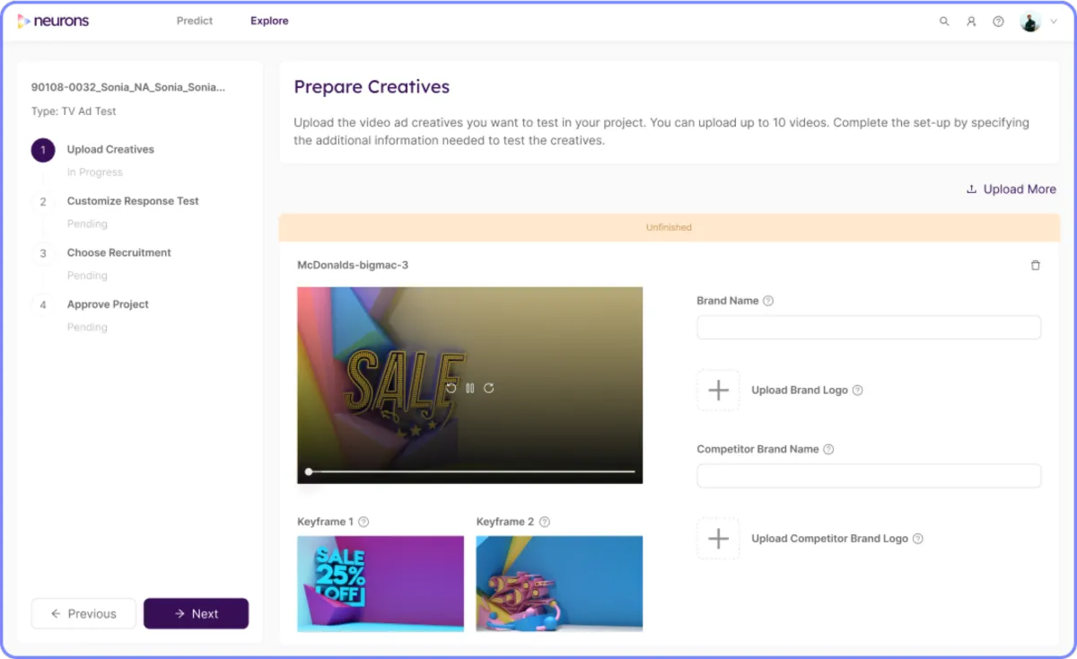Screen dimensions: 1077x659
Task: Focus the Brand Name input field
Action: pyautogui.click(x=869, y=328)
